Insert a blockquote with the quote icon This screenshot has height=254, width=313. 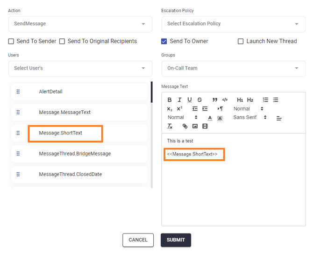(215, 100)
